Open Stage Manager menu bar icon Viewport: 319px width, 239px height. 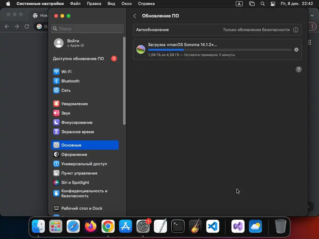click(252, 4)
